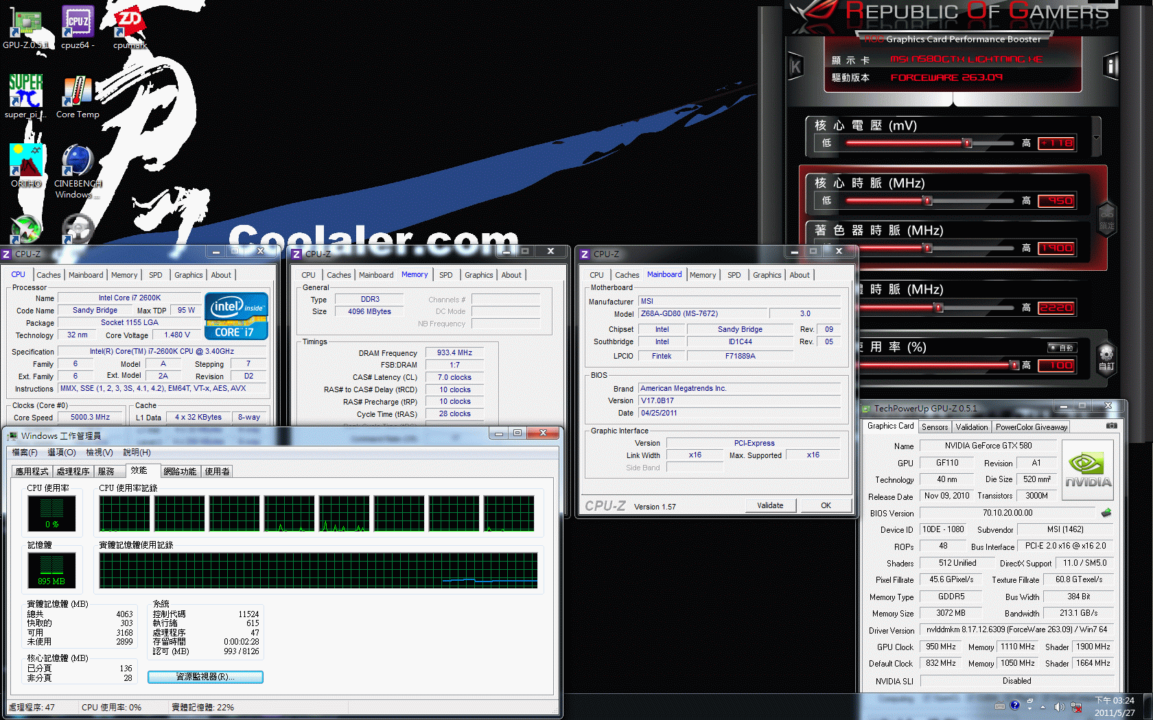1153x720 pixels.
Task: Click the +118 voltage value field
Action: (x=1056, y=143)
